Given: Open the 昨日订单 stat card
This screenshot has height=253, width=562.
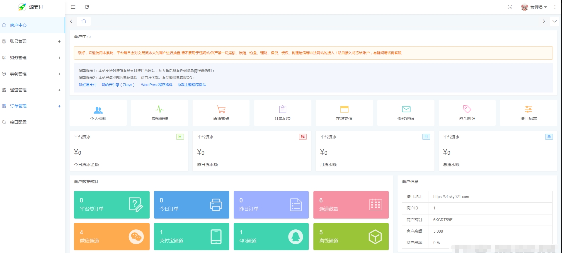Looking at the screenshot, I should [271, 205].
